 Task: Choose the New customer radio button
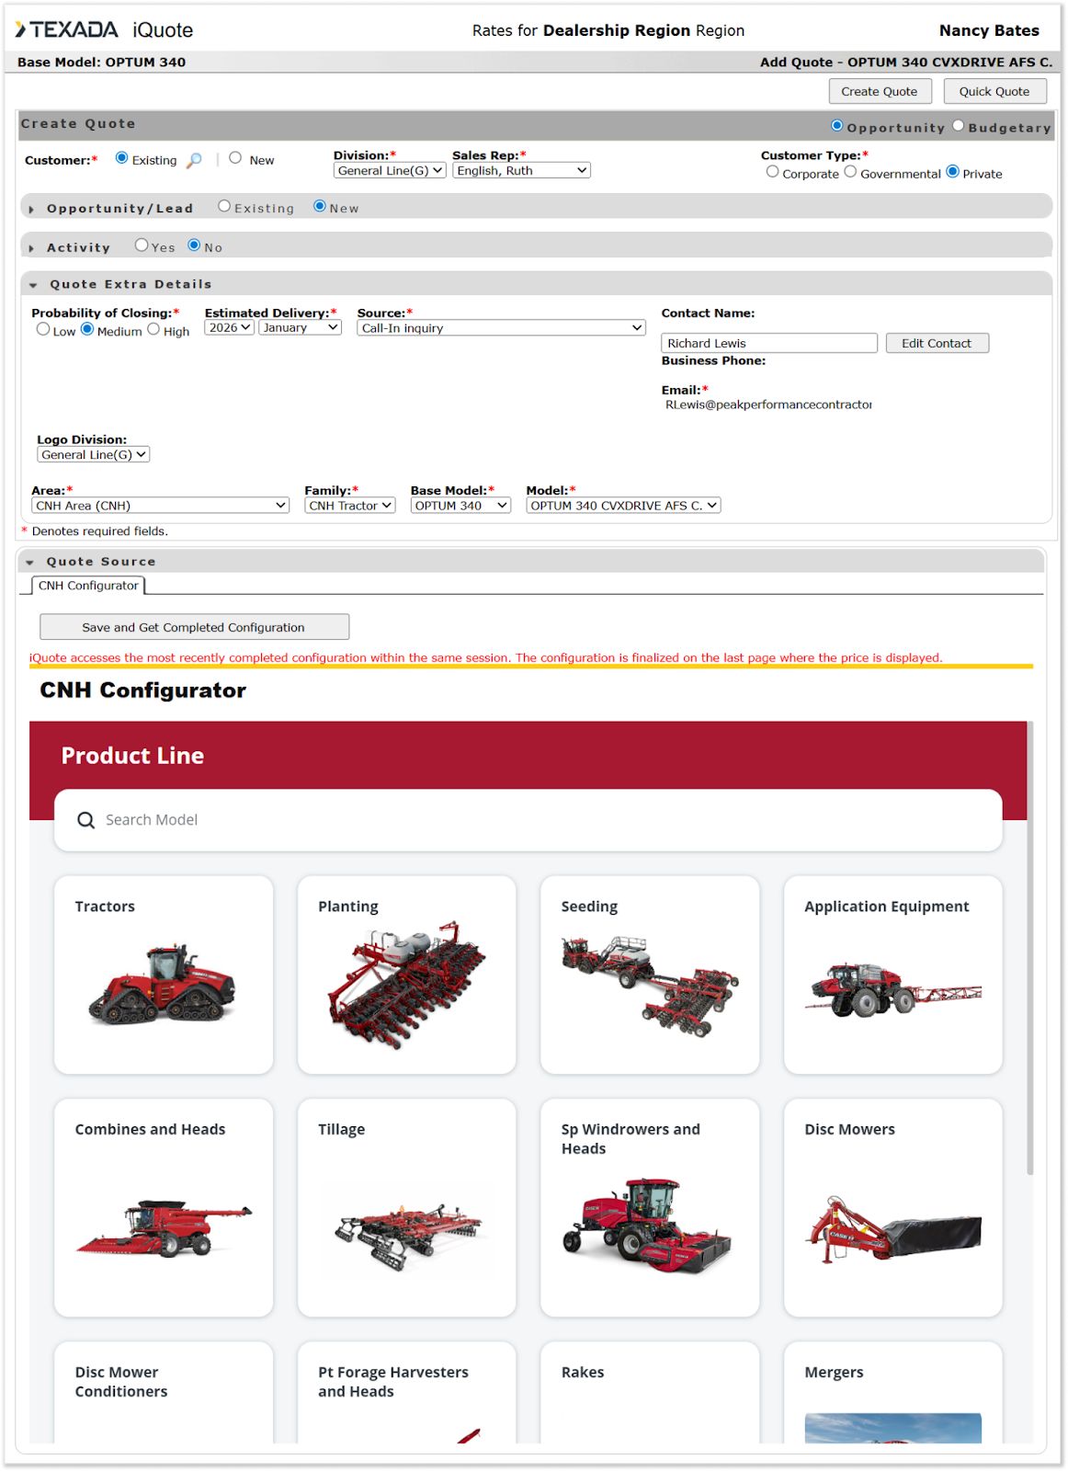tap(235, 158)
